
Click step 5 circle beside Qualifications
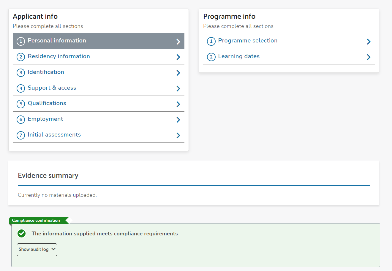pos(21,104)
